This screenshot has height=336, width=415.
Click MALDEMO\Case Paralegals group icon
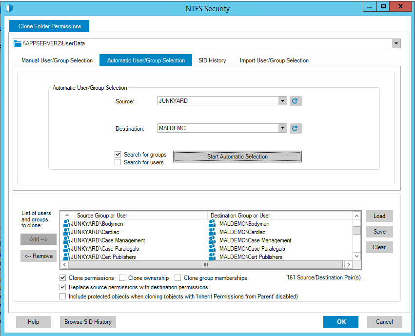(212, 249)
